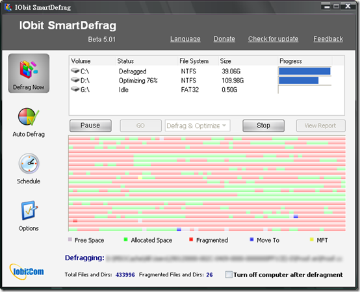Click fragmented files count '26'
The width and height of the screenshot is (360, 292).
[209, 275]
